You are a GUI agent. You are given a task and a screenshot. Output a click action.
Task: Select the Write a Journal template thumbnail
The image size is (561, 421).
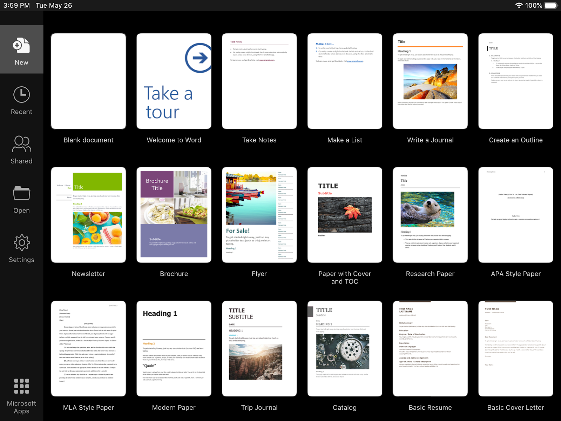point(430,81)
